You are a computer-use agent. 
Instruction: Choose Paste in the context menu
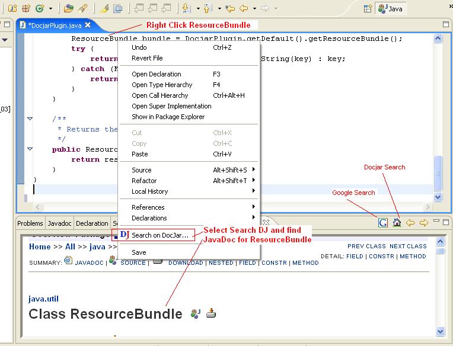point(189,154)
